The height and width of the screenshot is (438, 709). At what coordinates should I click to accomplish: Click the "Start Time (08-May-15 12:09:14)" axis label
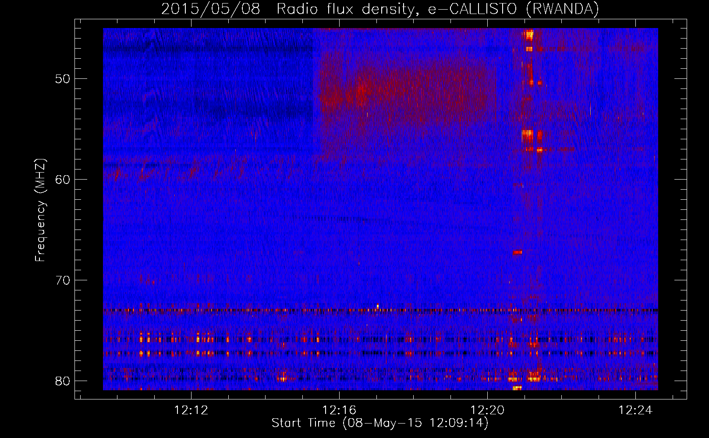point(380,423)
